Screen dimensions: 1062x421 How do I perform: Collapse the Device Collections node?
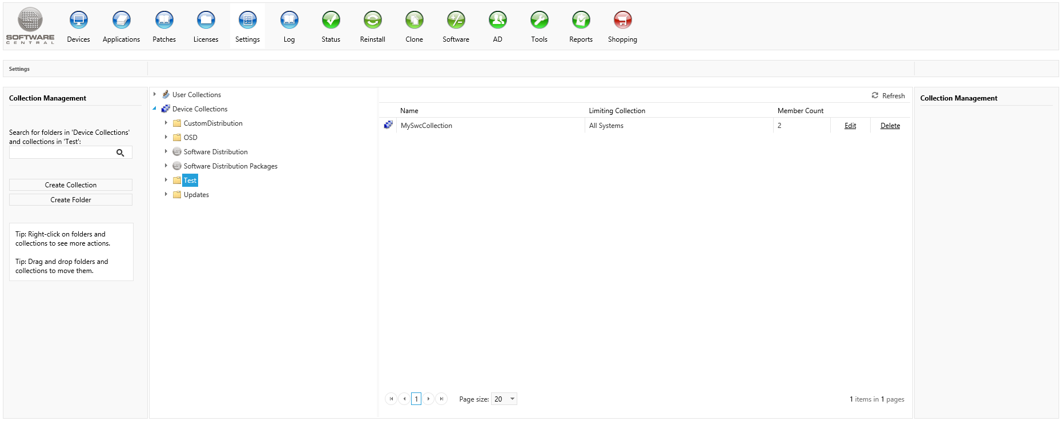(155, 109)
